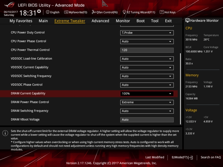Select CPU Power Thermal Control label
223x167 pixels.
30,50
